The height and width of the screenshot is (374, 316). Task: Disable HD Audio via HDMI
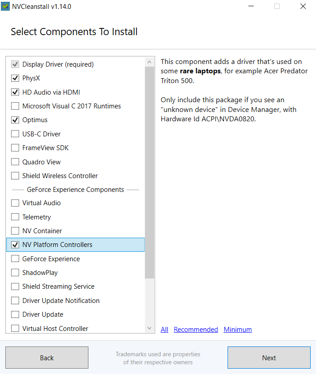click(x=15, y=92)
